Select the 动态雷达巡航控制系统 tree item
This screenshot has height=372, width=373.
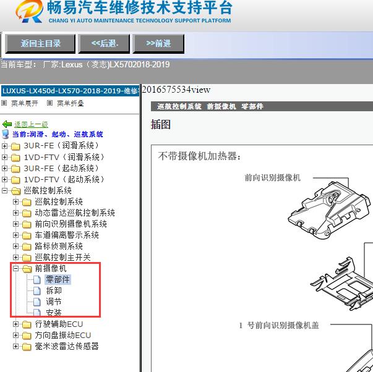point(75,213)
